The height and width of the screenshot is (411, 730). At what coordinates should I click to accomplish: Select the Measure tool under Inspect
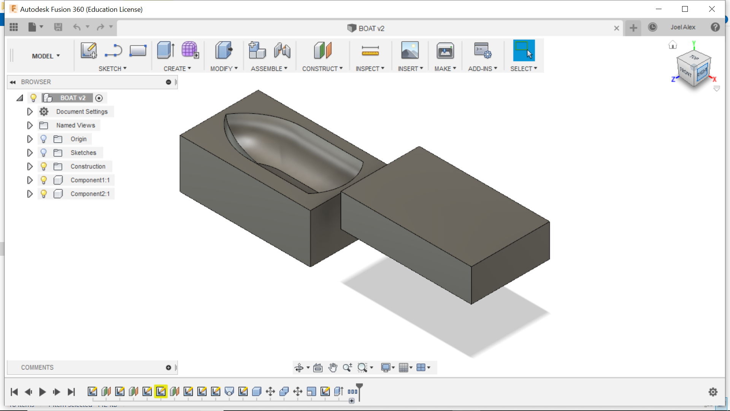(x=370, y=50)
